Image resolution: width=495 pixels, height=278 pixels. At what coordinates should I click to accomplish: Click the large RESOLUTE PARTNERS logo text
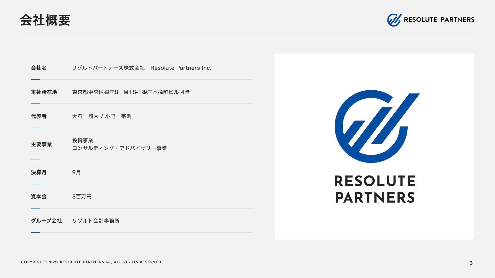(x=375, y=189)
